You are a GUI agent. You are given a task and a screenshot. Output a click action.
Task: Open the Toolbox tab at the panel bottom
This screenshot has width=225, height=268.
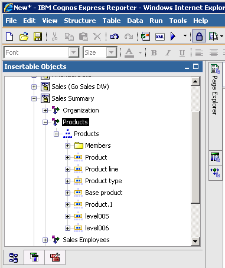55,257
